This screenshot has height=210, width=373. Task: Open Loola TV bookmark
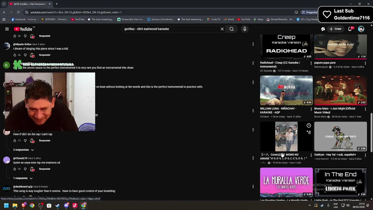click(x=214, y=19)
